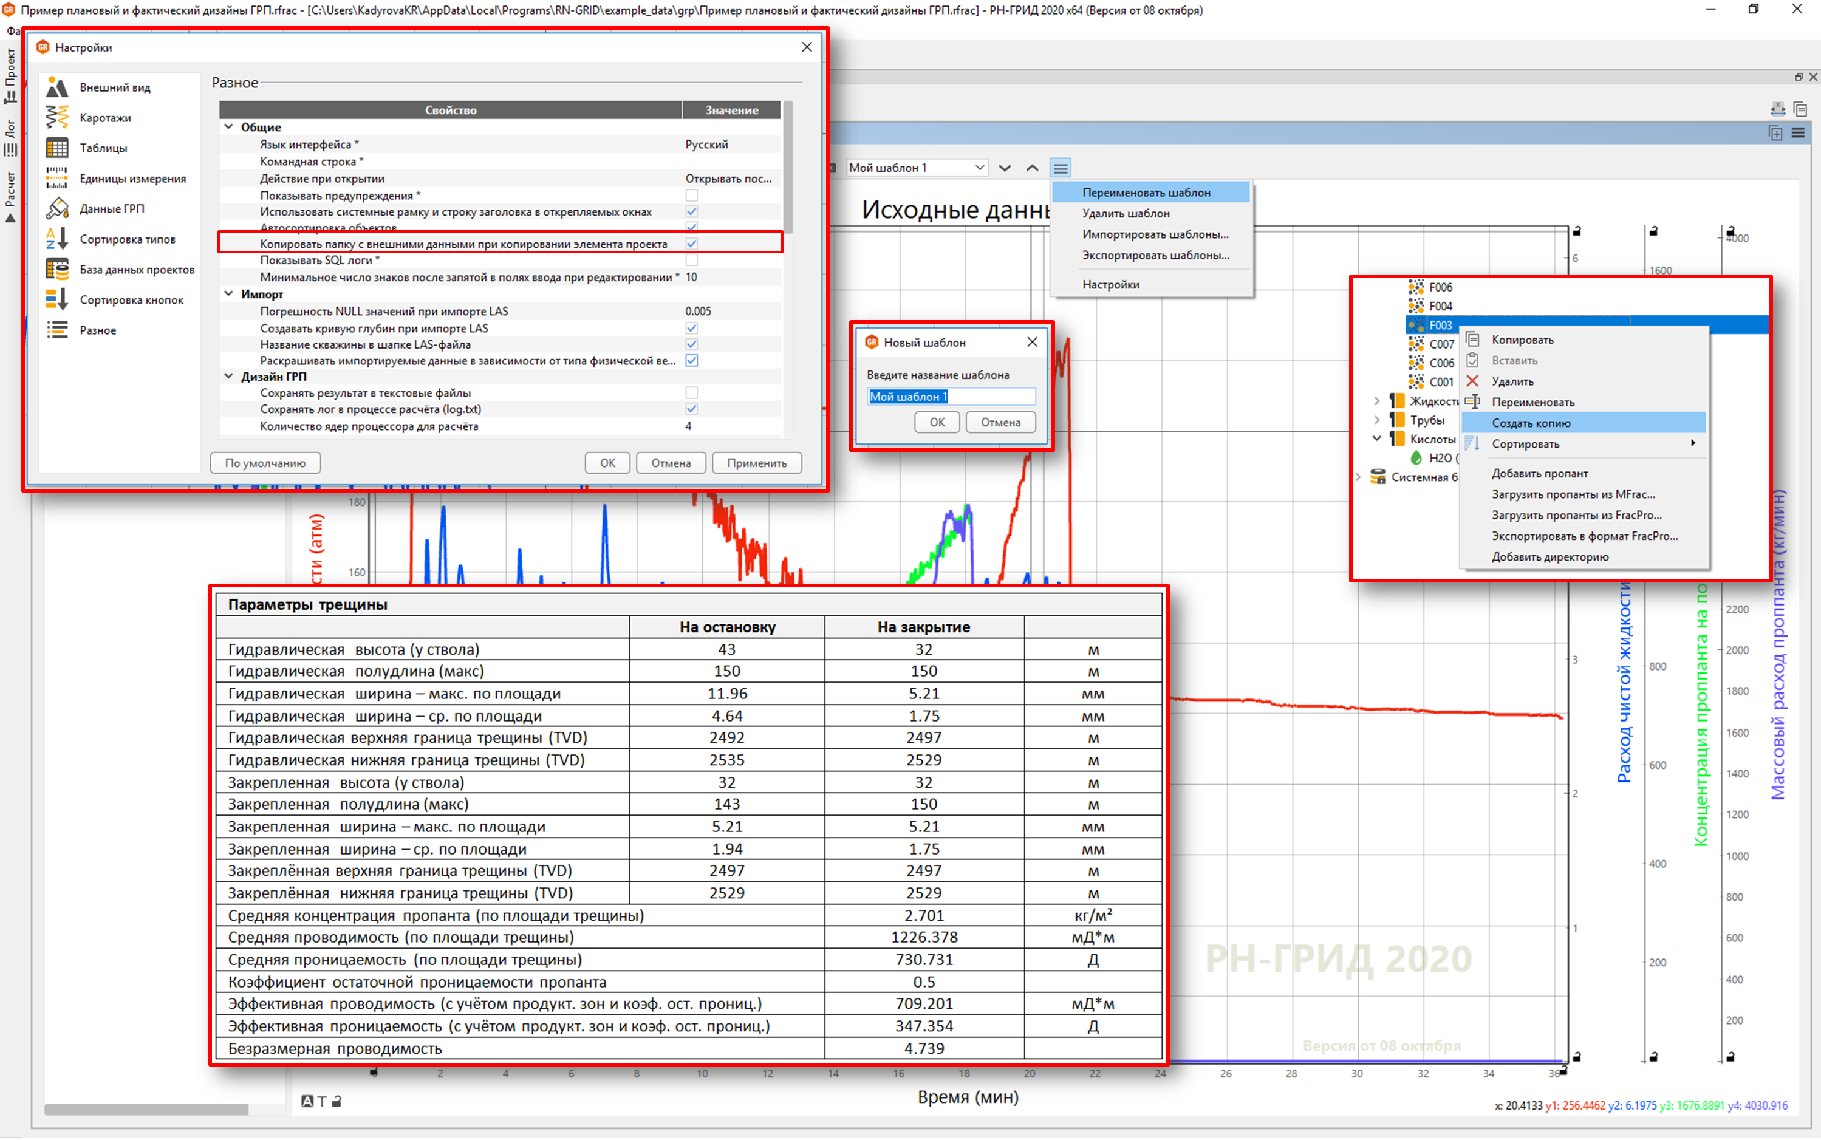
Task: Open База данных проектов settings section
Action: click(x=137, y=269)
